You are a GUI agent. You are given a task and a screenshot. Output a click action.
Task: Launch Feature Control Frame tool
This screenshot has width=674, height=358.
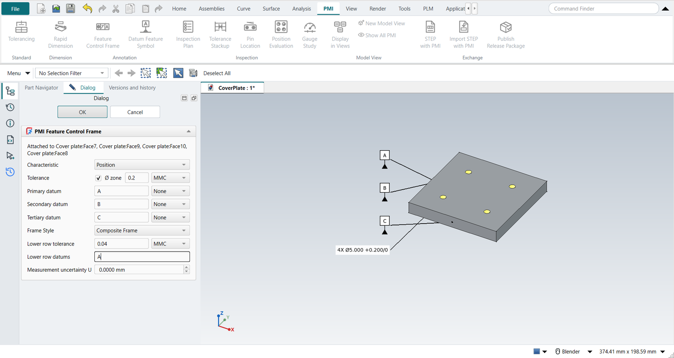[103, 35]
